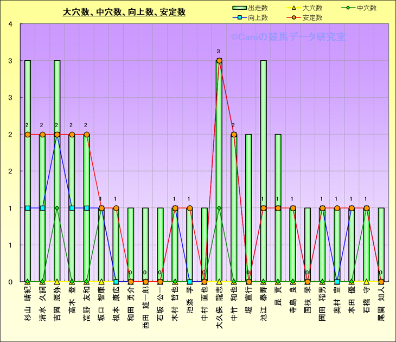Click the 安定数 orange circle legend marker
The width and height of the screenshot is (396, 342).
coord(292,17)
